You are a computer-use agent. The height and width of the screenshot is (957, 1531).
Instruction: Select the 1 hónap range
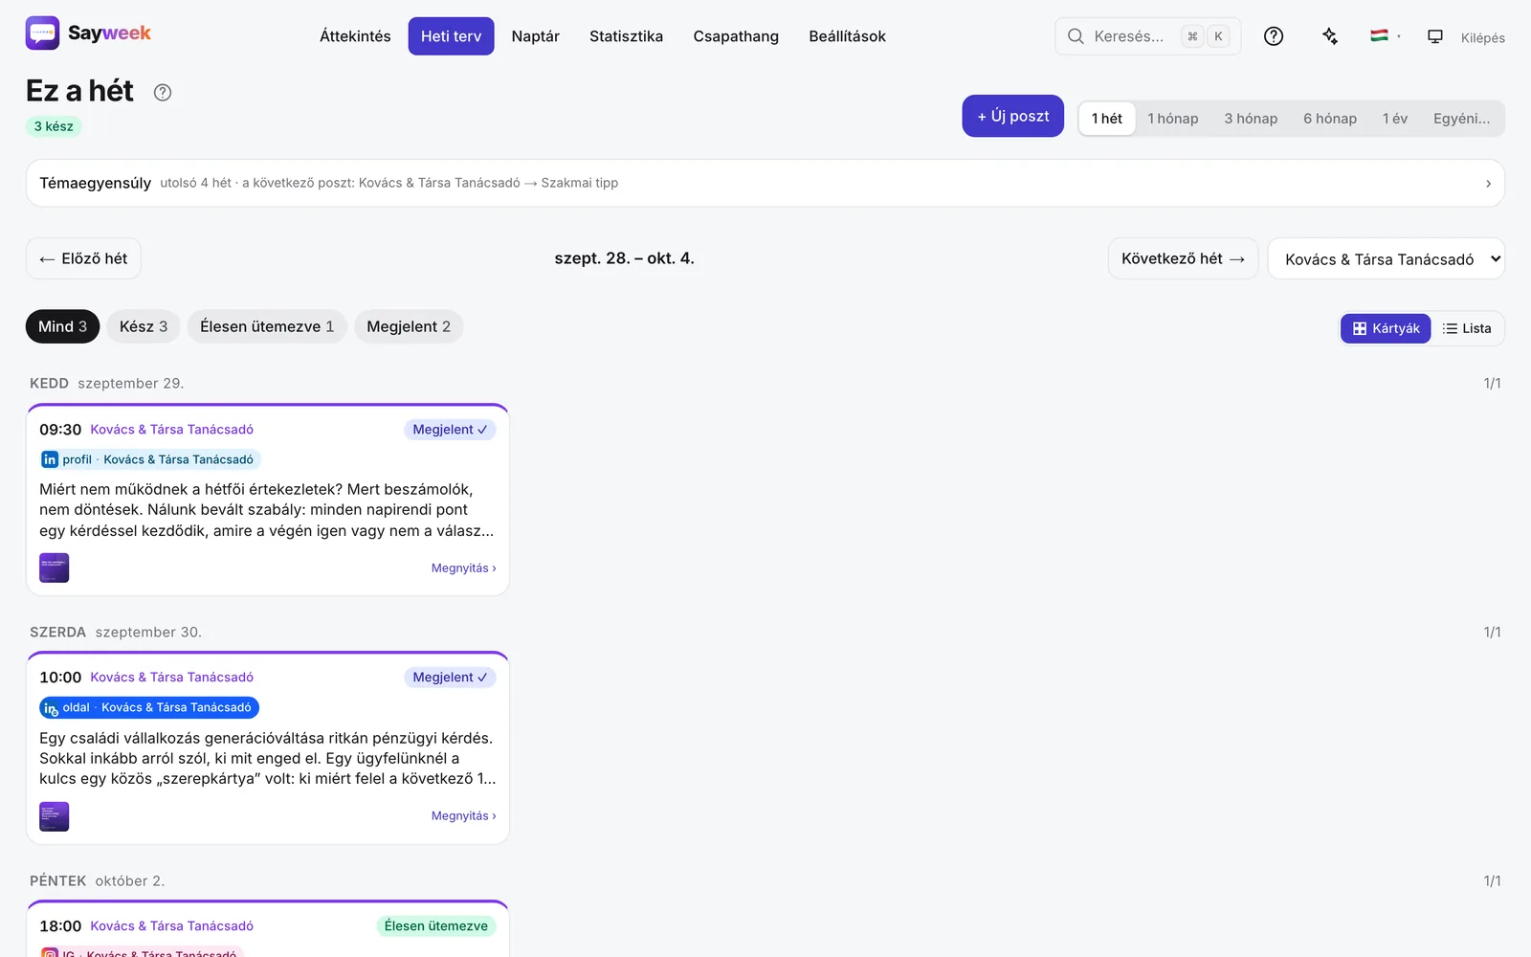click(x=1173, y=119)
